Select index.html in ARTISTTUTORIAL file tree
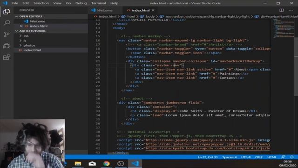 click(32, 50)
